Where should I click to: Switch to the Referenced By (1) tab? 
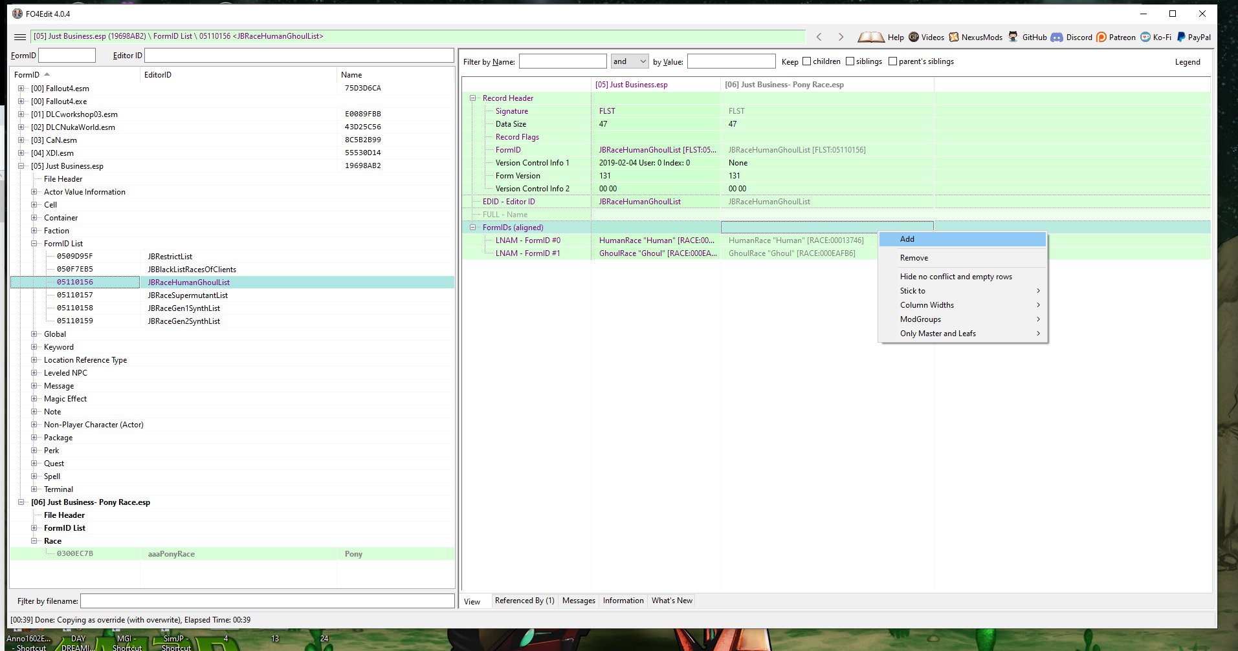524,601
